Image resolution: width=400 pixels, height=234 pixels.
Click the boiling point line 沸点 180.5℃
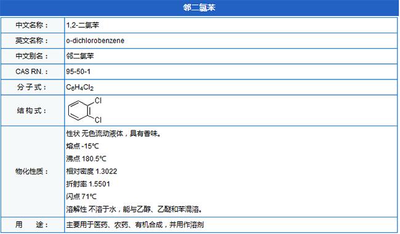point(86,159)
